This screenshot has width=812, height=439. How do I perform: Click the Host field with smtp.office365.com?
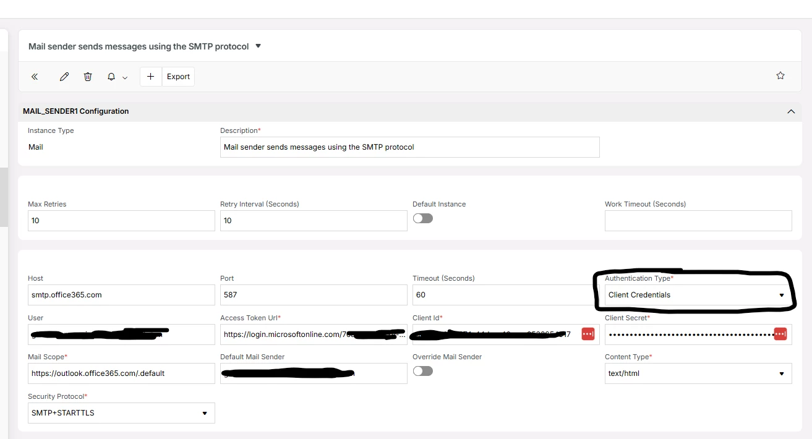click(x=121, y=295)
